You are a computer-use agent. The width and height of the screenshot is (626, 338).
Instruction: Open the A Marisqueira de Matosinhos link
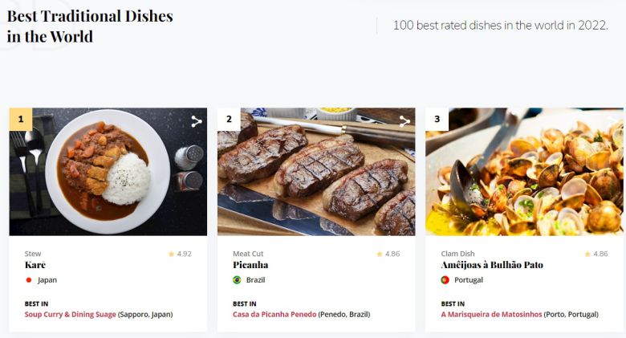point(491,314)
